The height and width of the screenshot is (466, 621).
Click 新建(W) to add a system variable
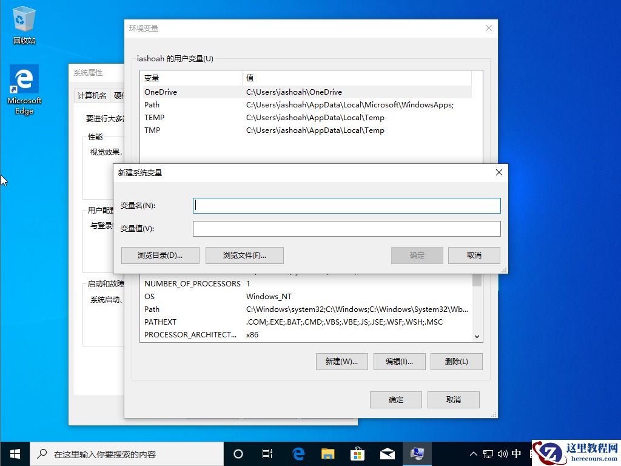click(341, 361)
